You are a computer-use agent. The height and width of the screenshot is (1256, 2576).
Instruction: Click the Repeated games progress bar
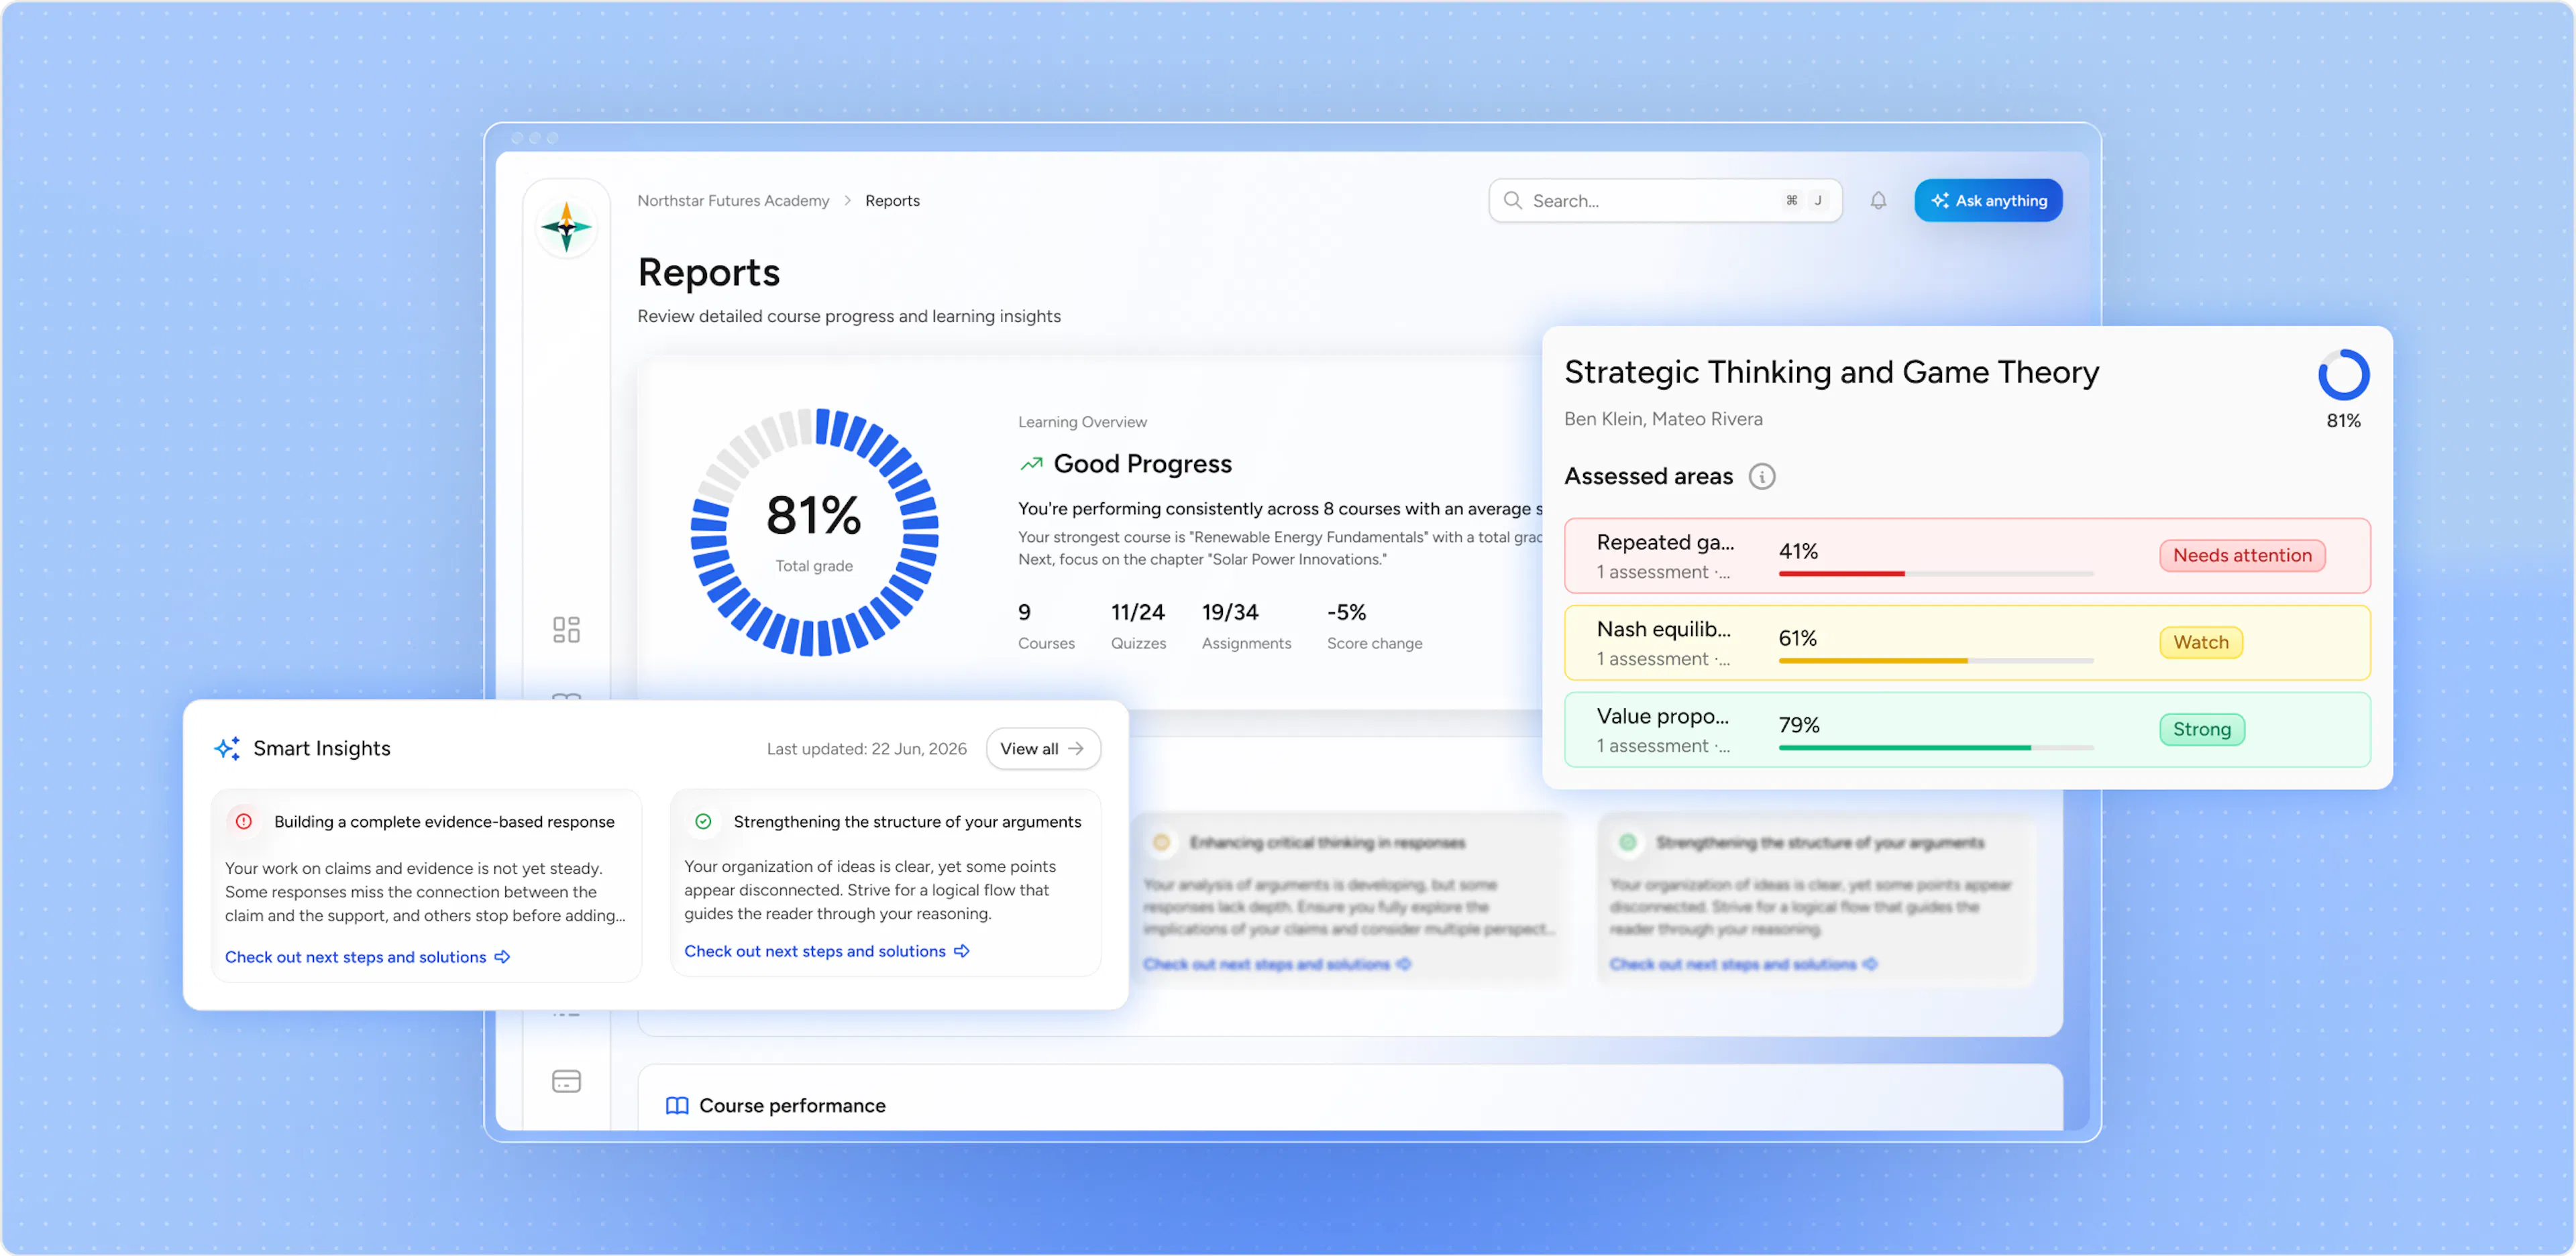1935,573
